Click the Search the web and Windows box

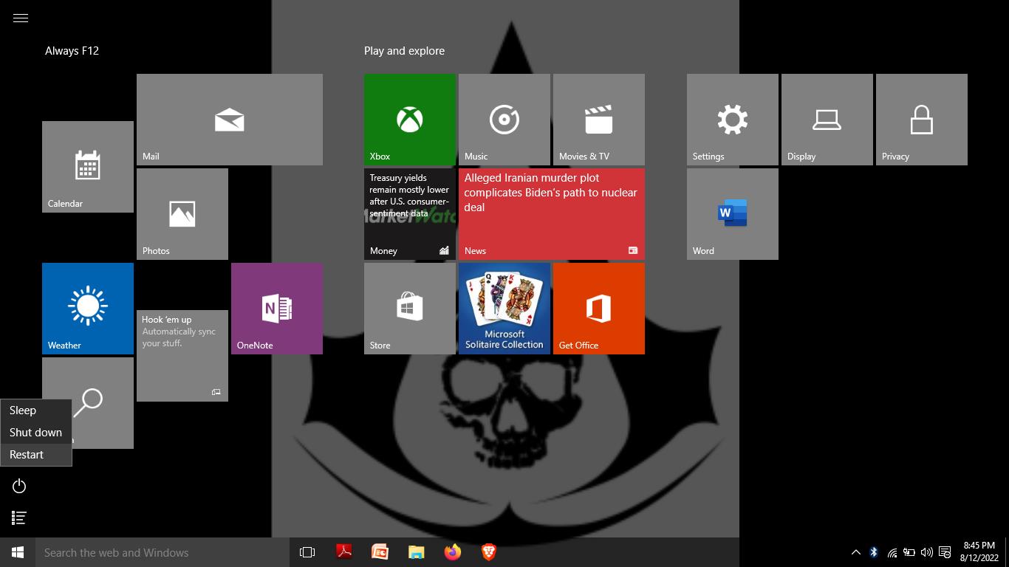162,552
